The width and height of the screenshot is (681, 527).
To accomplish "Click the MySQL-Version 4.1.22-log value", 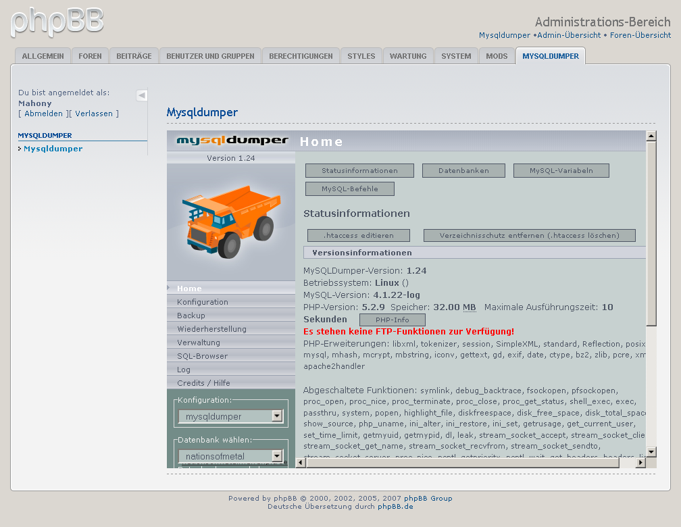I will pos(397,295).
